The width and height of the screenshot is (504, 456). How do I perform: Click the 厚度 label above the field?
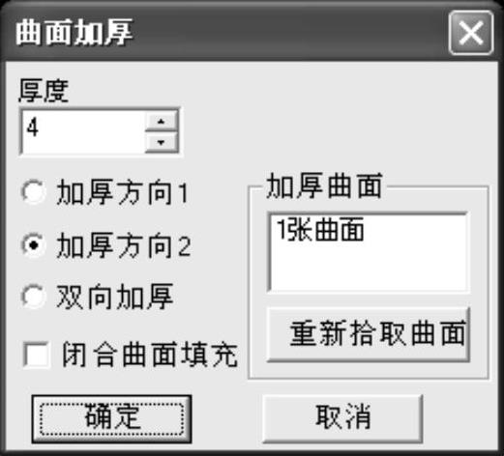point(44,92)
